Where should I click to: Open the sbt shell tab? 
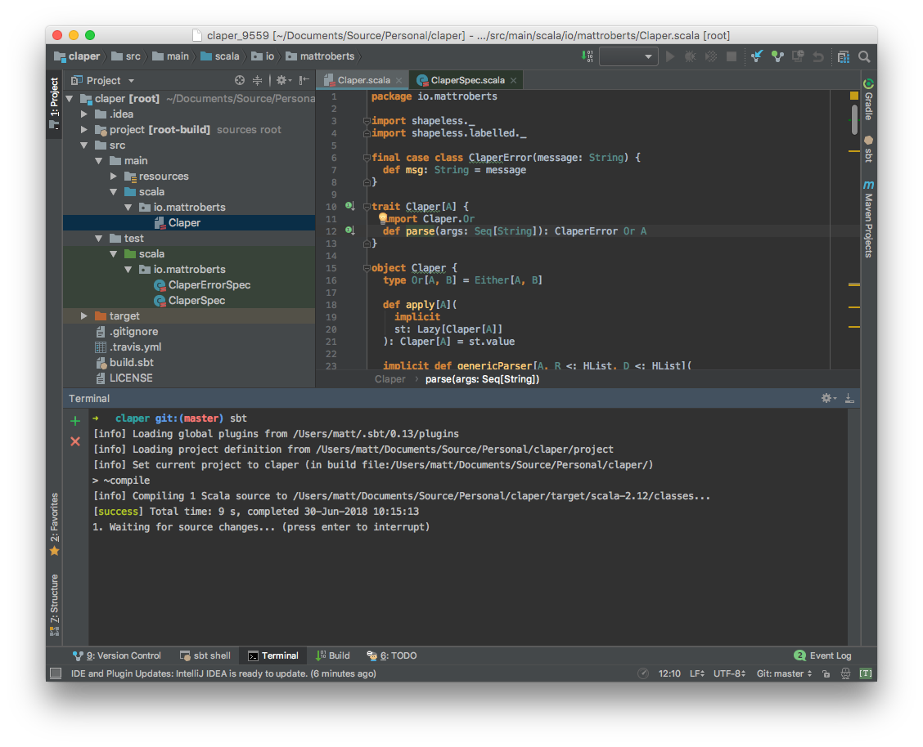205,656
